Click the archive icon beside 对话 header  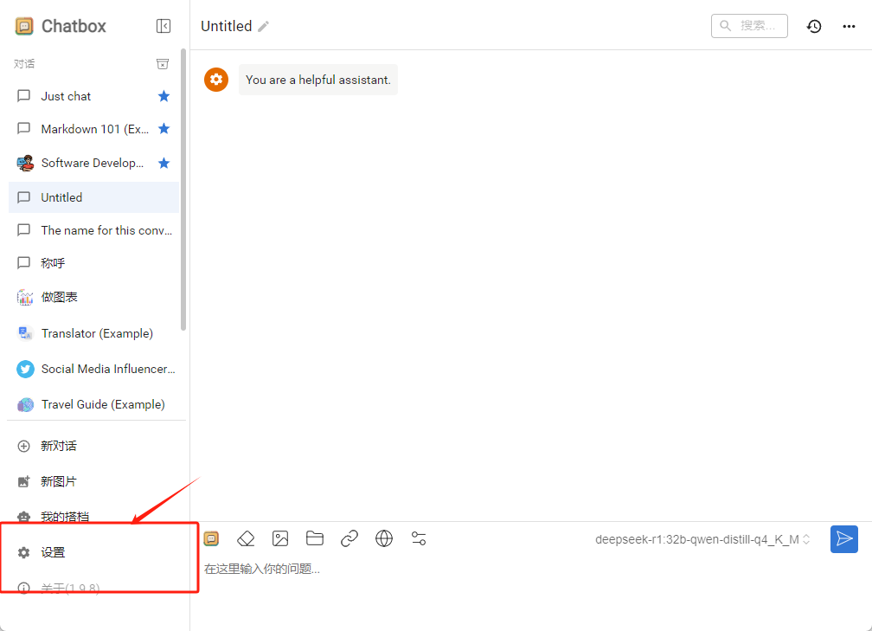[162, 64]
